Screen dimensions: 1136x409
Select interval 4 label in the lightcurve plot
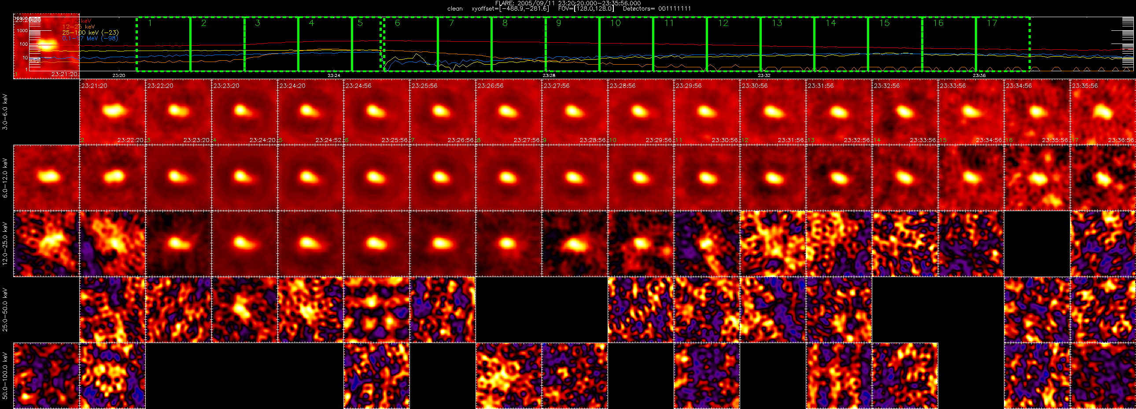point(311,23)
